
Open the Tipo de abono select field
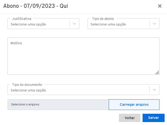tap(124, 24)
